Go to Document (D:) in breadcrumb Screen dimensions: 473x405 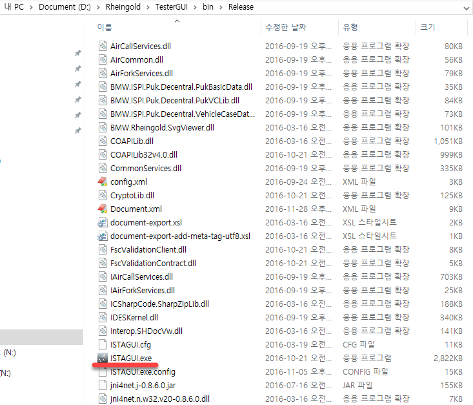pyautogui.click(x=65, y=7)
